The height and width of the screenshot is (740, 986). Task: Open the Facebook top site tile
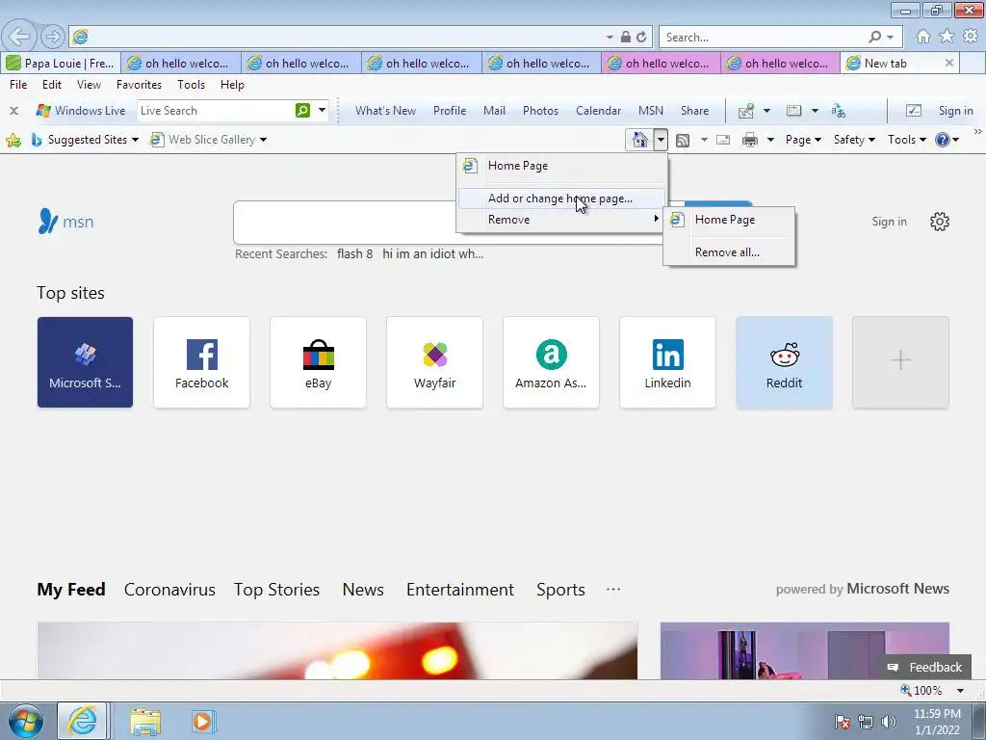tap(202, 362)
